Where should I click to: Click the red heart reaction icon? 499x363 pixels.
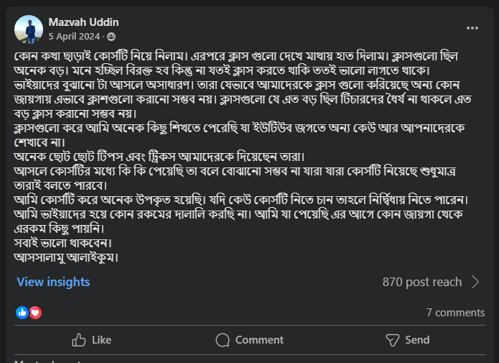(35, 313)
